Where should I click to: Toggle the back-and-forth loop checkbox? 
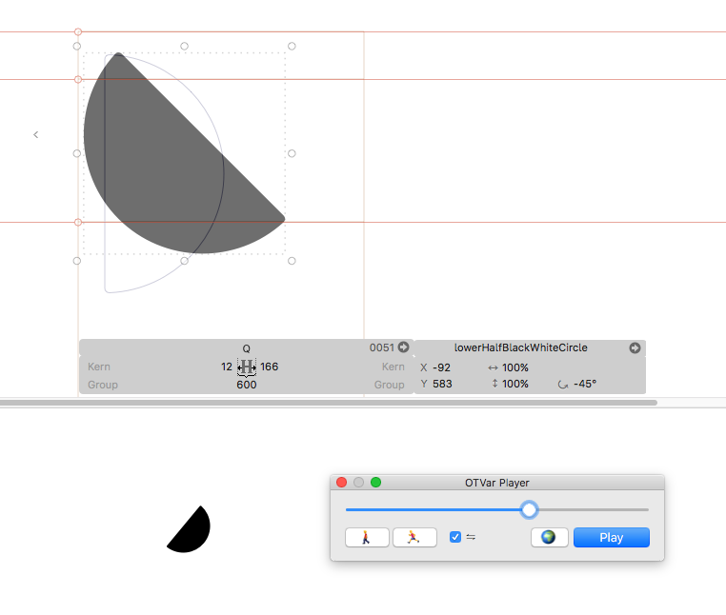coord(455,537)
